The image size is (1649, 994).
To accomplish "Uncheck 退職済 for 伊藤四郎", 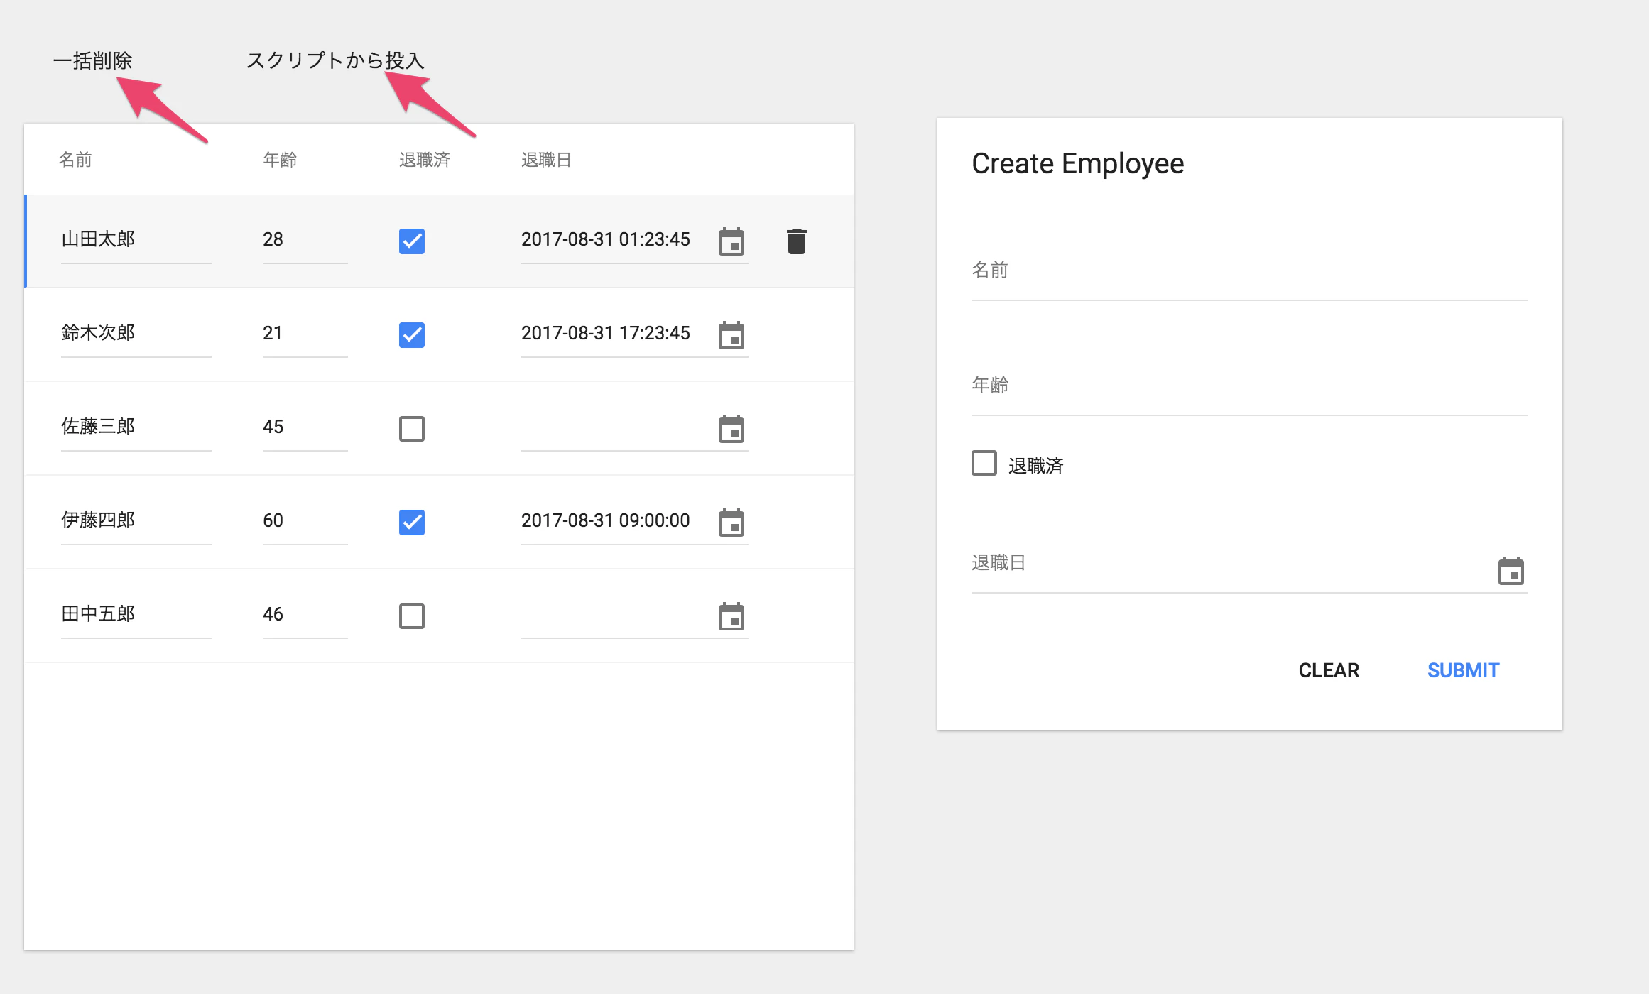I will tap(412, 523).
